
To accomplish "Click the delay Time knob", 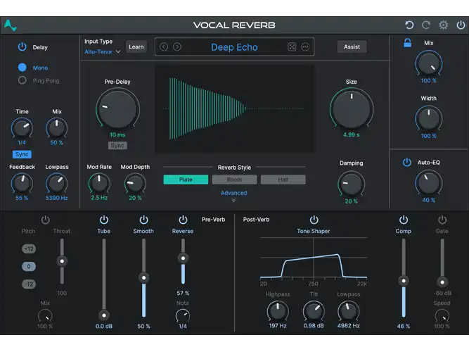I will pyautogui.click(x=22, y=128).
